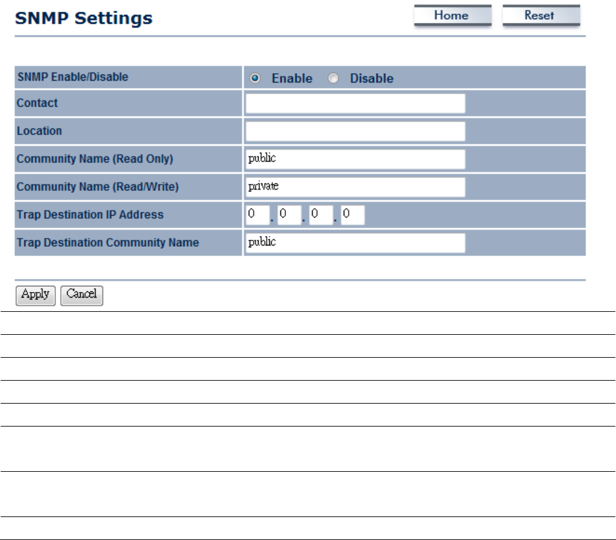Select first octet of Trap Destination IP
The height and width of the screenshot is (540, 616).
257,215
